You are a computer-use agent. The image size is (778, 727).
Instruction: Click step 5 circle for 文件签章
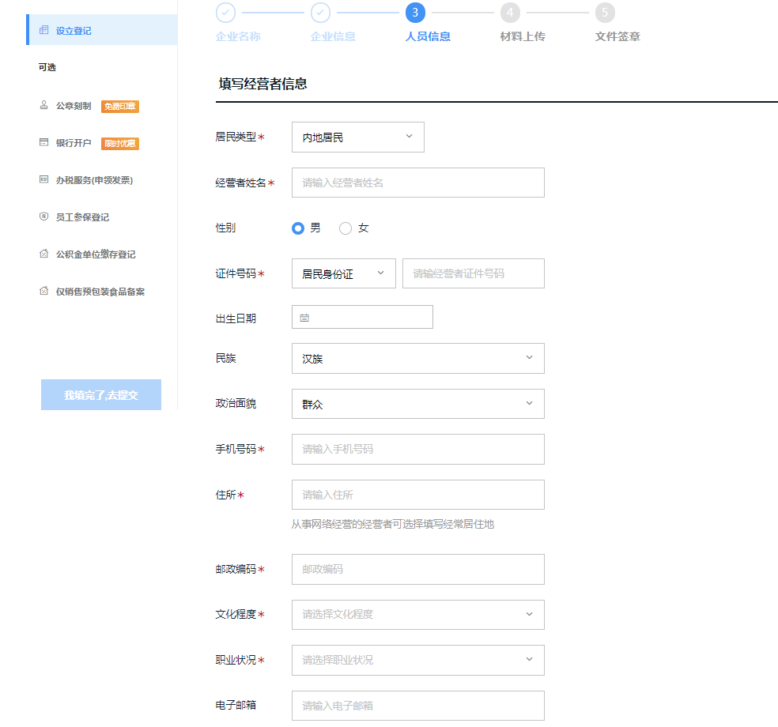[605, 13]
